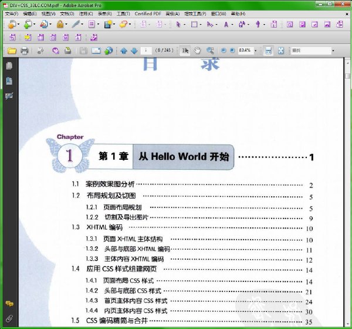Click the Forms icon
The image size is (352, 329).
click(92, 24)
